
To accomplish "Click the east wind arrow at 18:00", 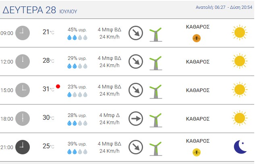I will coord(136,119).
